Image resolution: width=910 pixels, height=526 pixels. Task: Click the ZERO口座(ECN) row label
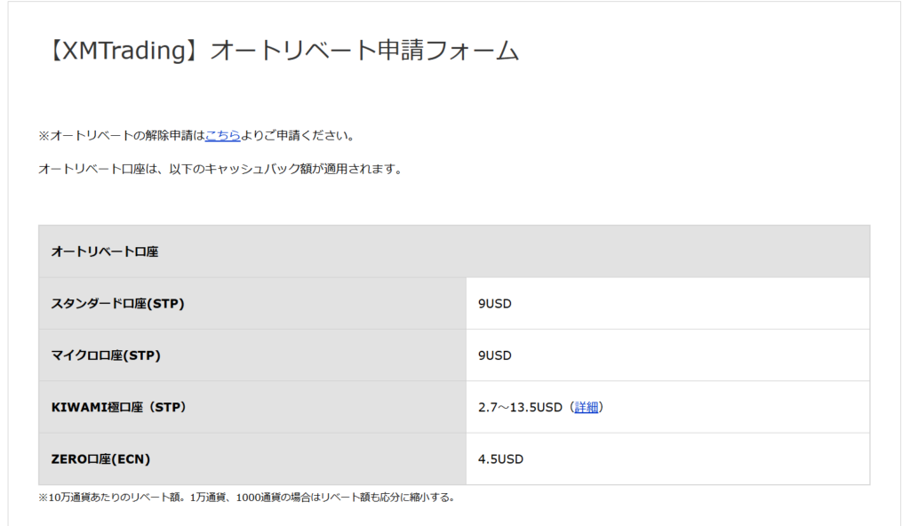[x=101, y=458]
